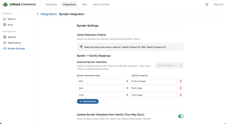Switch to the App Store tab
Screen dimensions: 226x124
pos(51,5)
